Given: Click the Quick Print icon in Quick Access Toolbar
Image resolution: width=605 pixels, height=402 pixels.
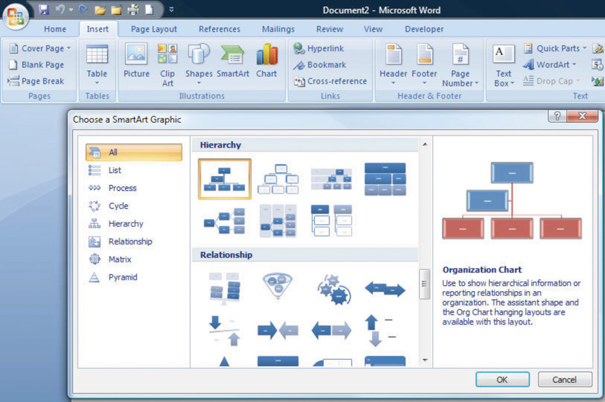Looking at the screenshot, I should pos(133,10).
